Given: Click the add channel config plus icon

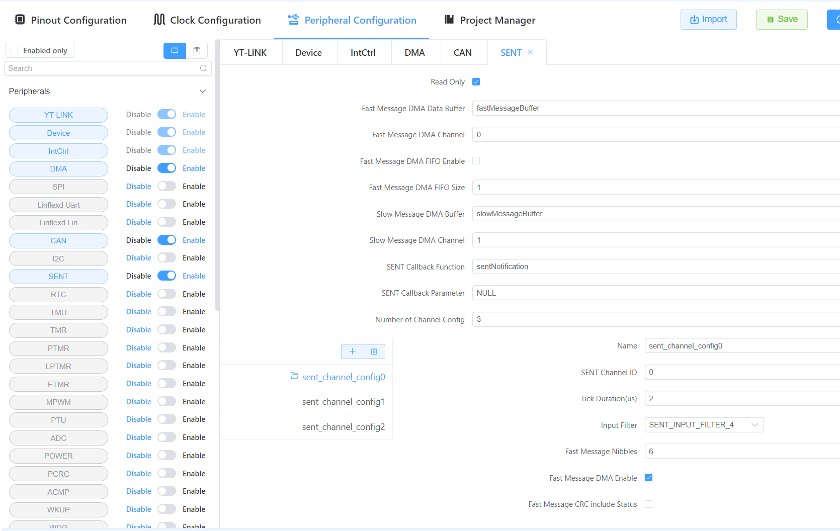Looking at the screenshot, I should (352, 351).
